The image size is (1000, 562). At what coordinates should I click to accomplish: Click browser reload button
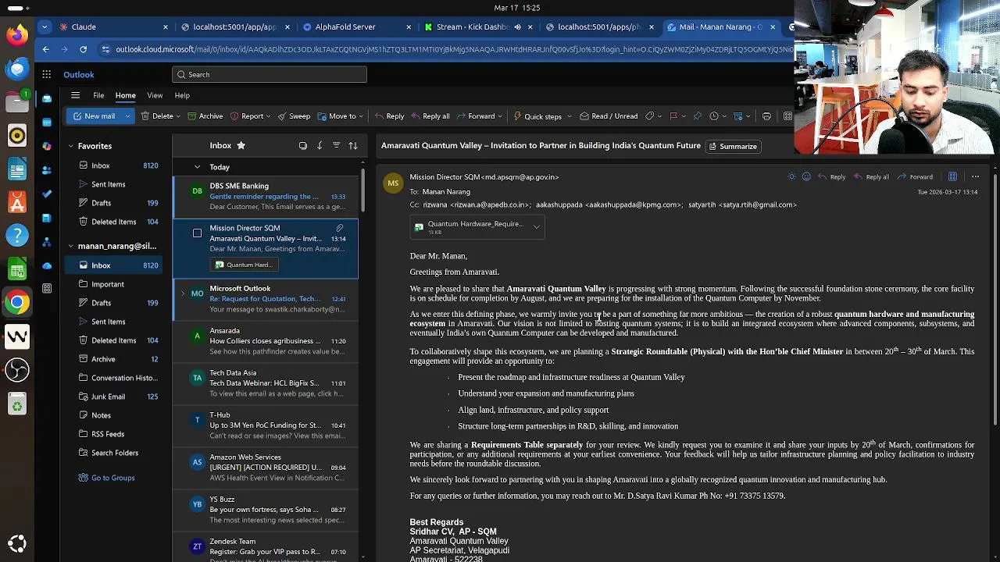(83, 49)
